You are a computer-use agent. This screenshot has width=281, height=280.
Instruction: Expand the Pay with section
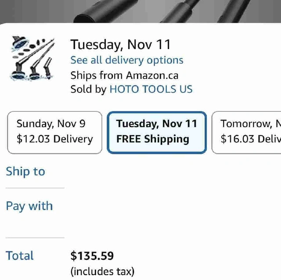click(29, 206)
